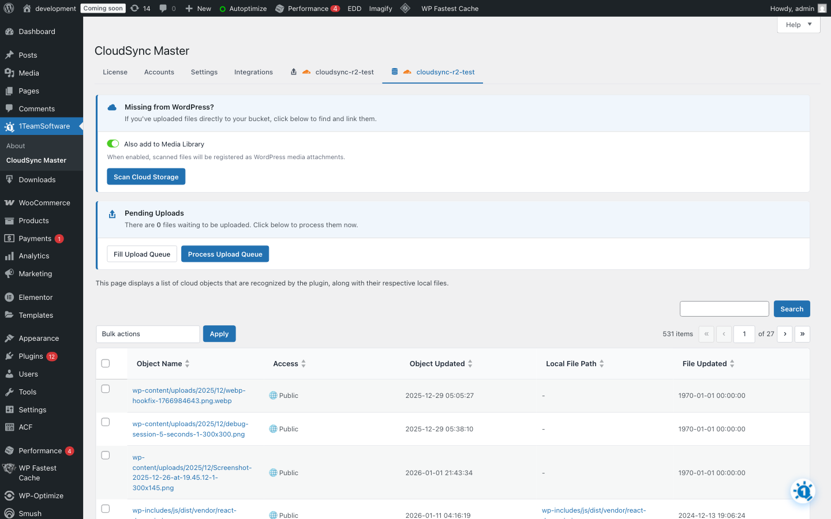Click the floating 1TeamSoftware bubble icon
The image size is (831, 519).
pyautogui.click(x=803, y=491)
